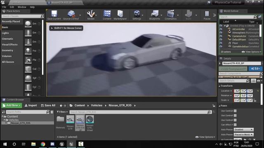Open Blueprints dropdown arrow
The height and width of the screenshot is (148, 264).
coord(161,15)
